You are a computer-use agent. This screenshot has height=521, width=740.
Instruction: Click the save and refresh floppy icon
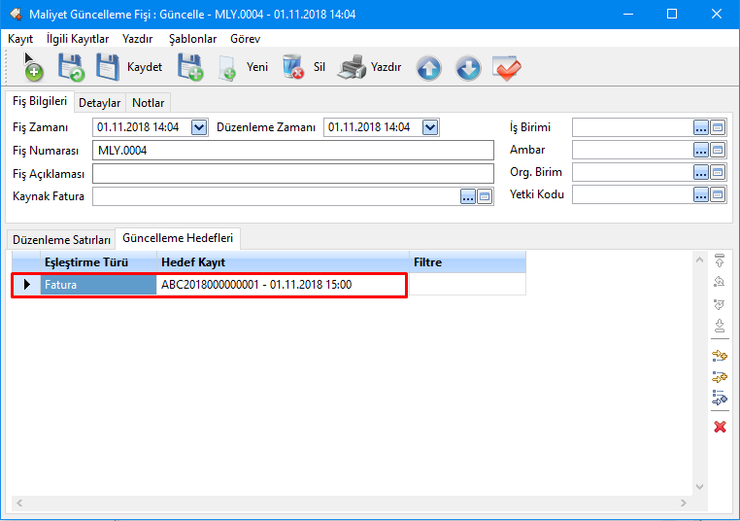(x=71, y=68)
